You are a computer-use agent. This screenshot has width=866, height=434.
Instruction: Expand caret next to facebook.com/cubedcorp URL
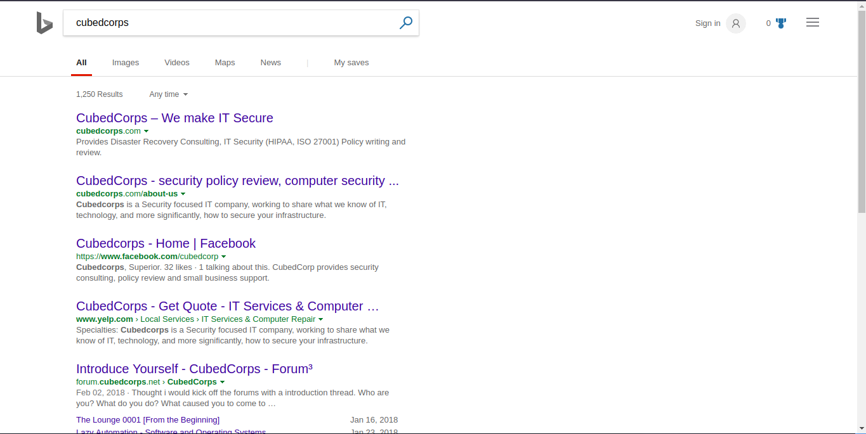pos(224,257)
